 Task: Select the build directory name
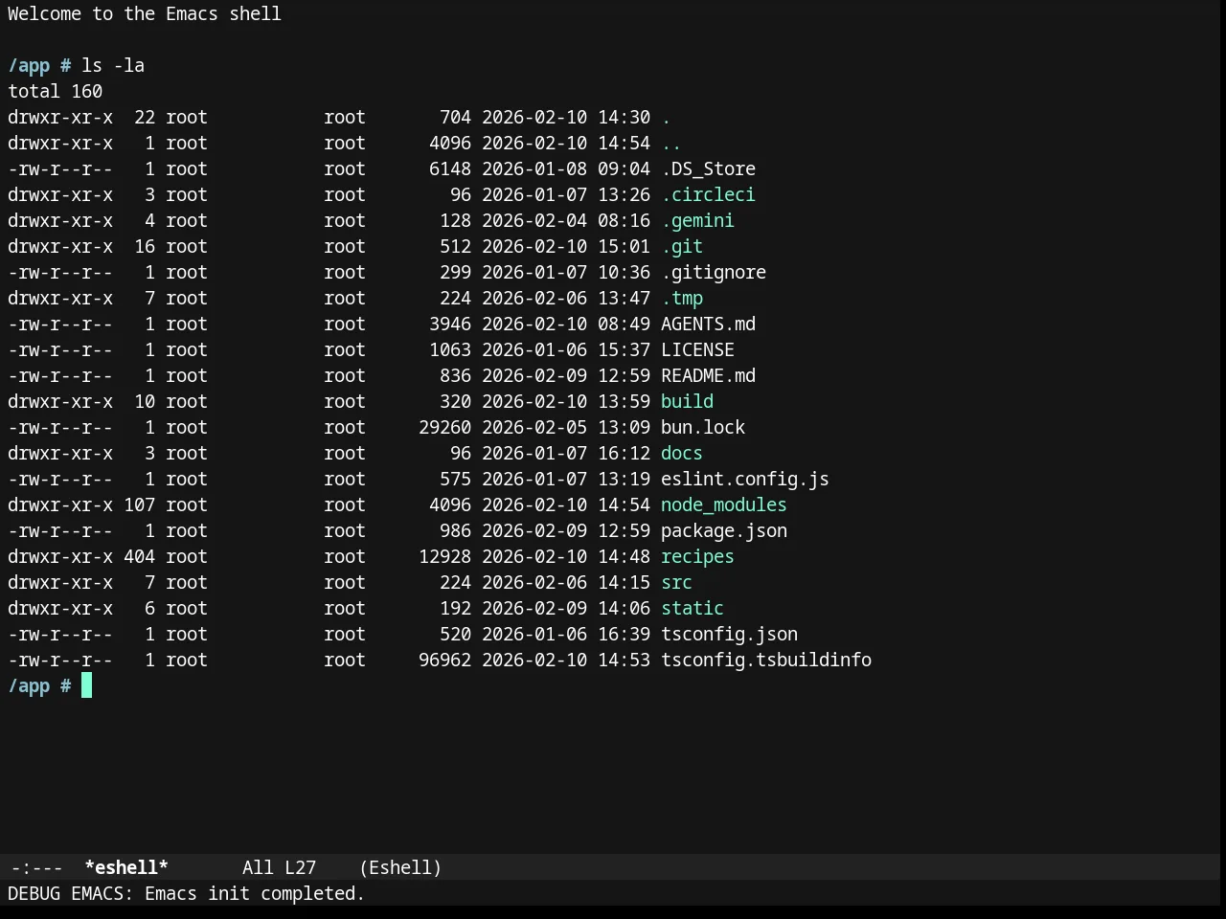coord(687,402)
